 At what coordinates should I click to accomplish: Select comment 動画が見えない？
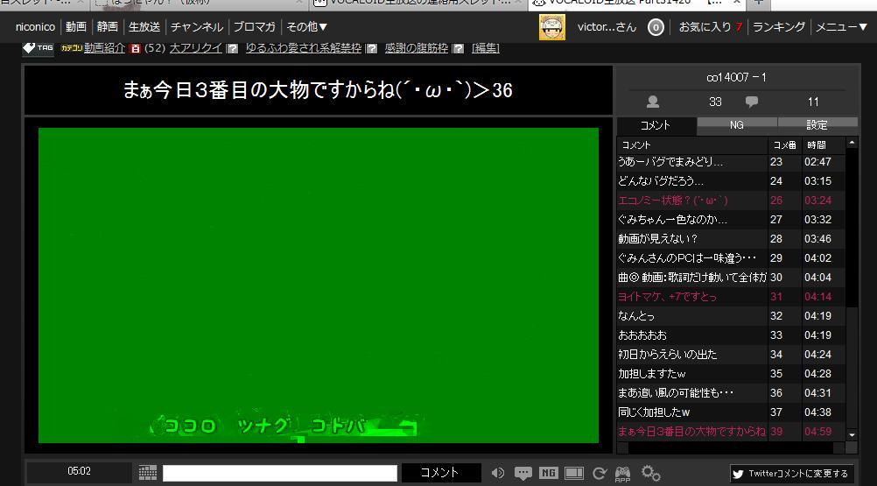click(x=731, y=239)
